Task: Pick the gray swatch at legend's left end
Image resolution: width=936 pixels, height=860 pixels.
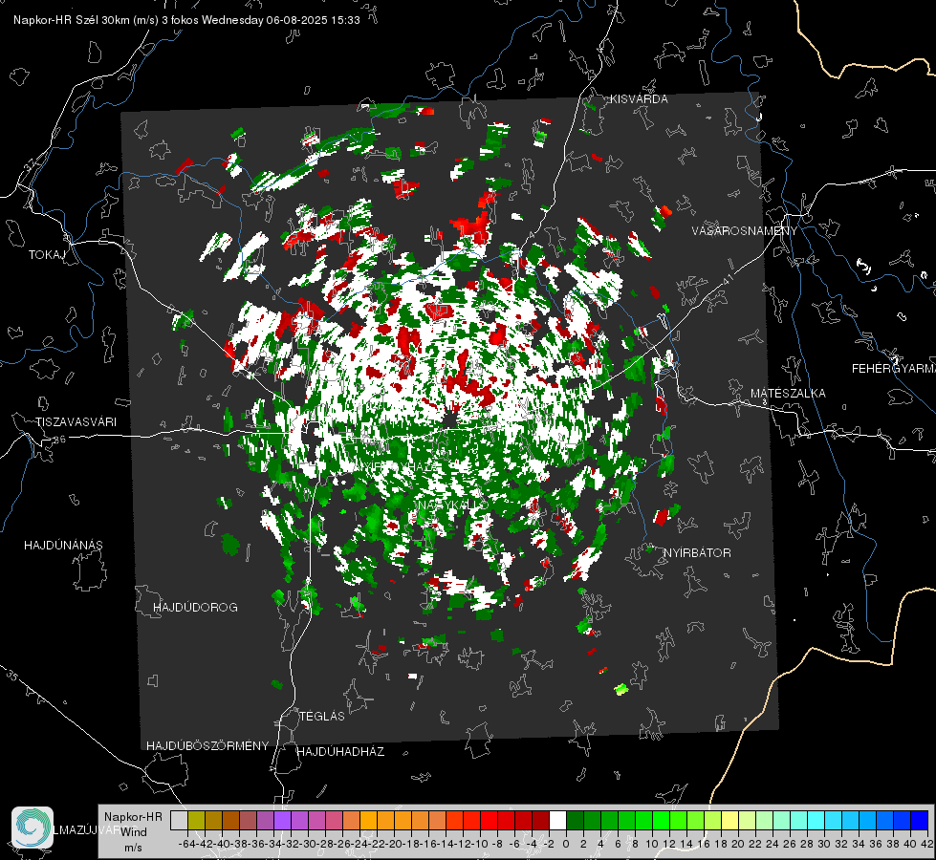Action: (x=179, y=821)
